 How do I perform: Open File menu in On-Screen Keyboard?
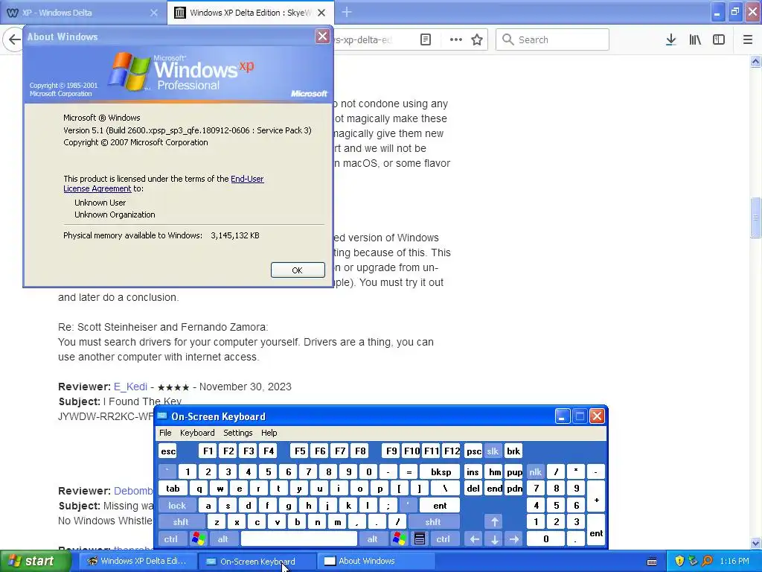(165, 433)
